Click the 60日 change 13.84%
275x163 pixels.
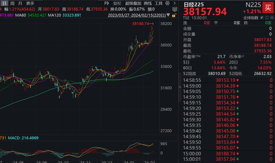[218, 68]
